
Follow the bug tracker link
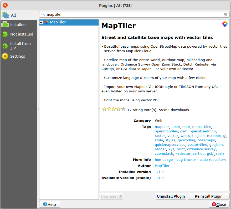pyautogui.click(x=186, y=160)
